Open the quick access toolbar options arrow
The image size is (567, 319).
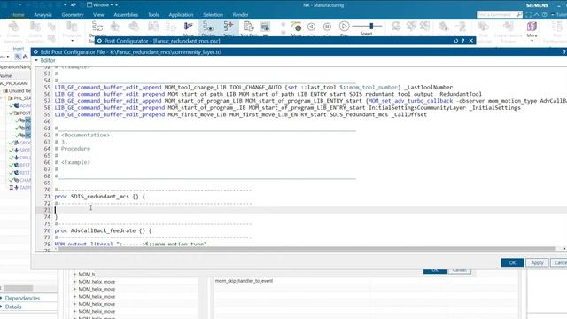[x=116, y=5]
